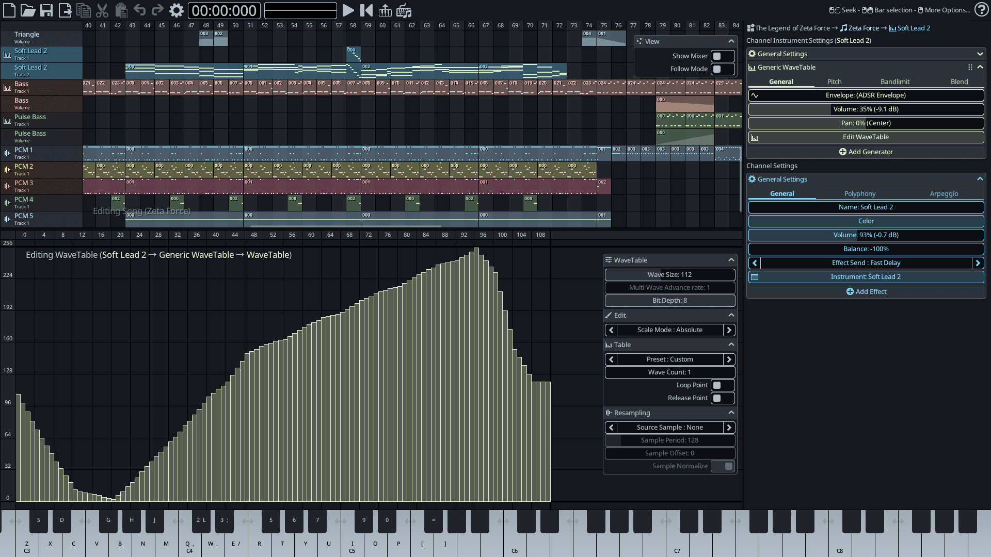Adjust the instrument Volume 35% slider
Screen dimensions: 991x557
(x=866, y=109)
